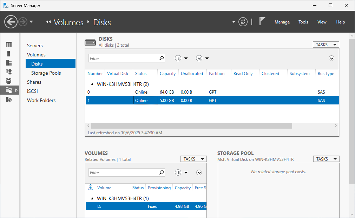Click the Disks save query icon
This screenshot has width=355, height=218.
199,58
